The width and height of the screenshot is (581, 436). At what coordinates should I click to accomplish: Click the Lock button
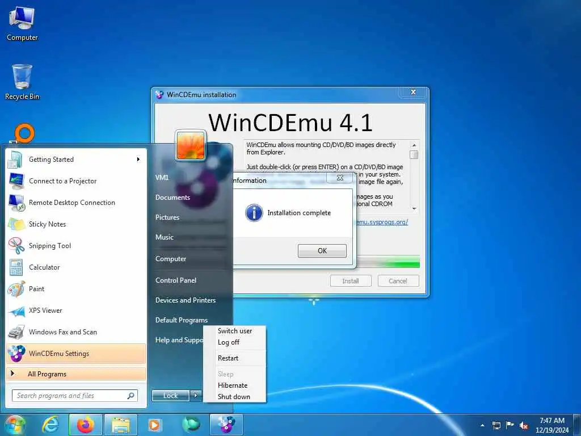coord(170,396)
